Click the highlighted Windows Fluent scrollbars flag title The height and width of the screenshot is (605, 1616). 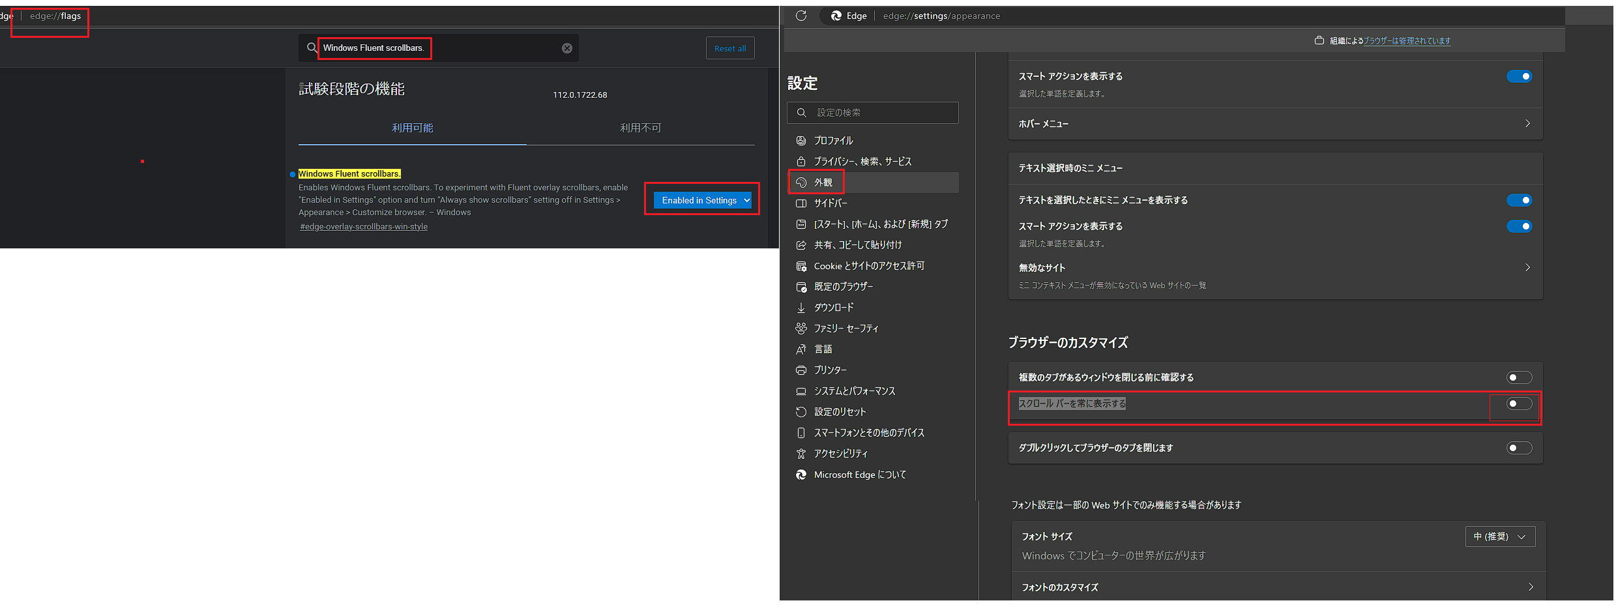point(349,174)
